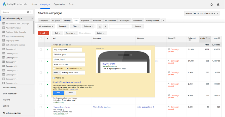
Task: Open the Filter dropdown
Action: point(76,26)
